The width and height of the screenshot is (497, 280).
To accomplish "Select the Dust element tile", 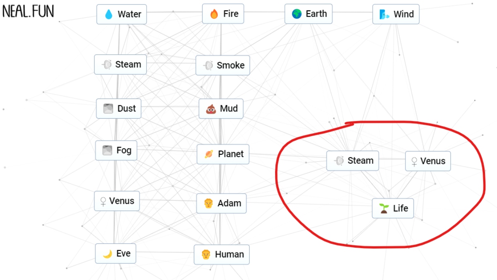I will tap(118, 108).
